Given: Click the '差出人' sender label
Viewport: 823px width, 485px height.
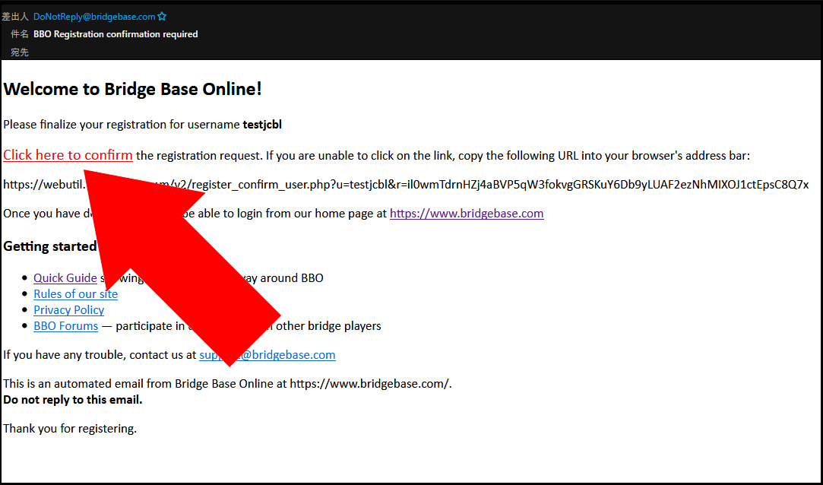Looking at the screenshot, I should (x=14, y=17).
